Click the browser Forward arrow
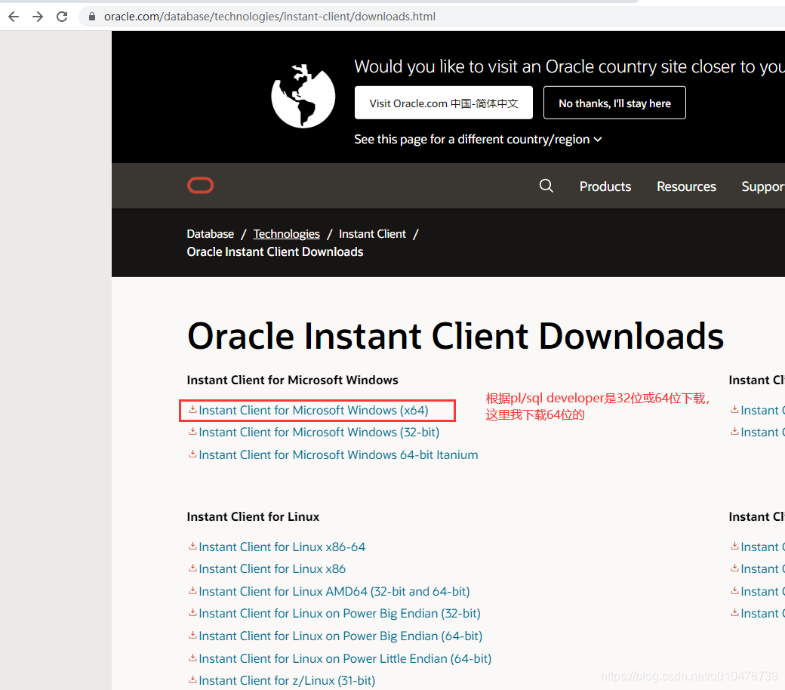This screenshot has width=785, height=690. click(x=38, y=17)
